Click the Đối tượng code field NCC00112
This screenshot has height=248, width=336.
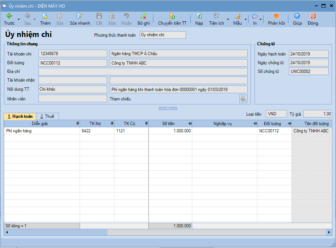(73, 63)
